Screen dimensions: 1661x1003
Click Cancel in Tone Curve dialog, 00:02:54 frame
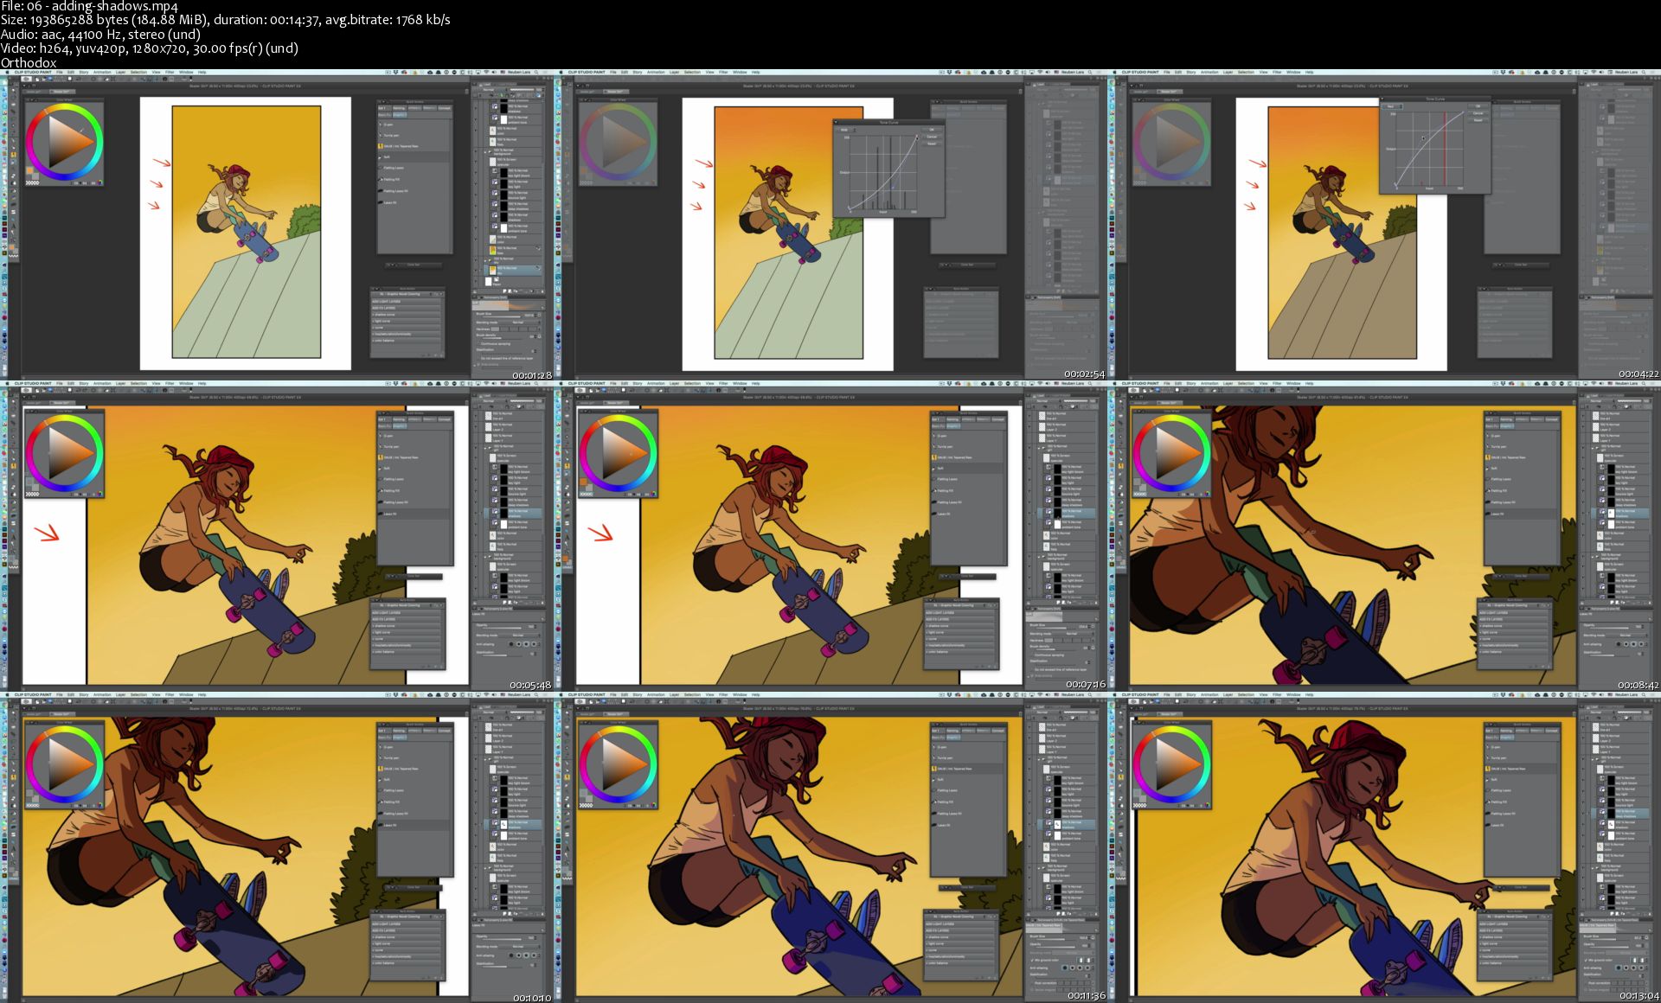click(932, 137)
